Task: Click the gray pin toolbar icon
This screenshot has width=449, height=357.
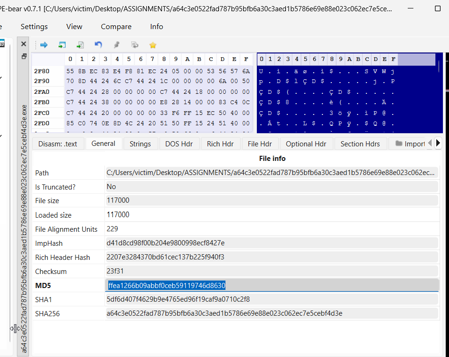Action: pos(117,45)
